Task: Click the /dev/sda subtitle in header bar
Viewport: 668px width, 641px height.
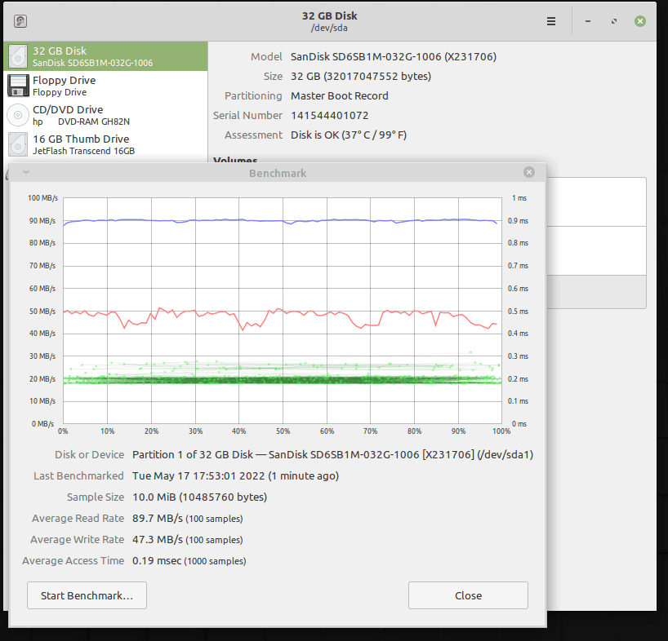Action: click(329, 28)
